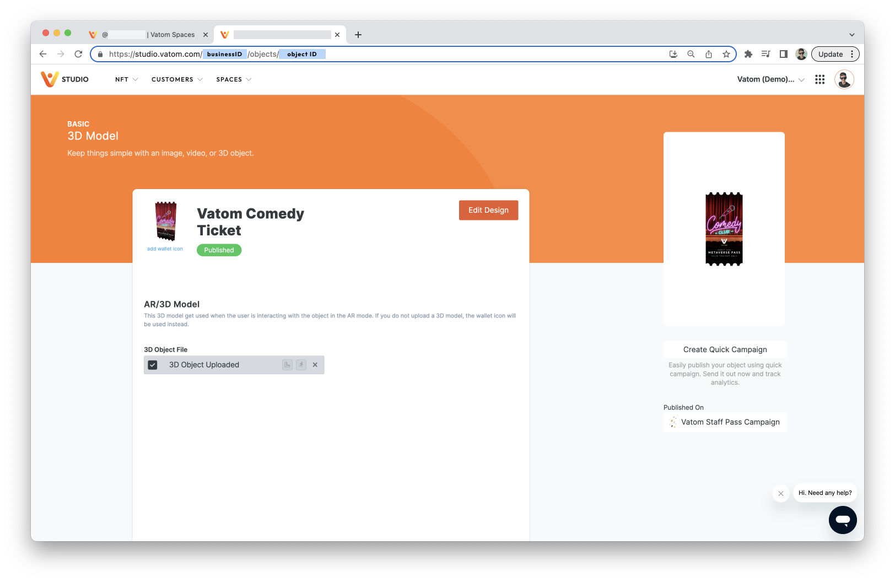Viewport: 895px width, 582px height.
Task: Open the apps grid launcher
Action: click(x=819, y=79)
